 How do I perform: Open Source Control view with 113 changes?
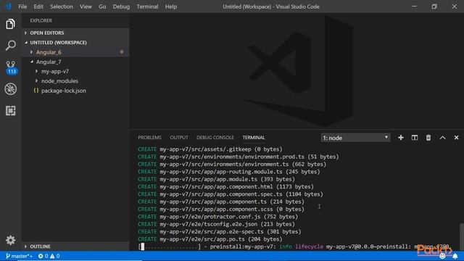click(11, 67)
